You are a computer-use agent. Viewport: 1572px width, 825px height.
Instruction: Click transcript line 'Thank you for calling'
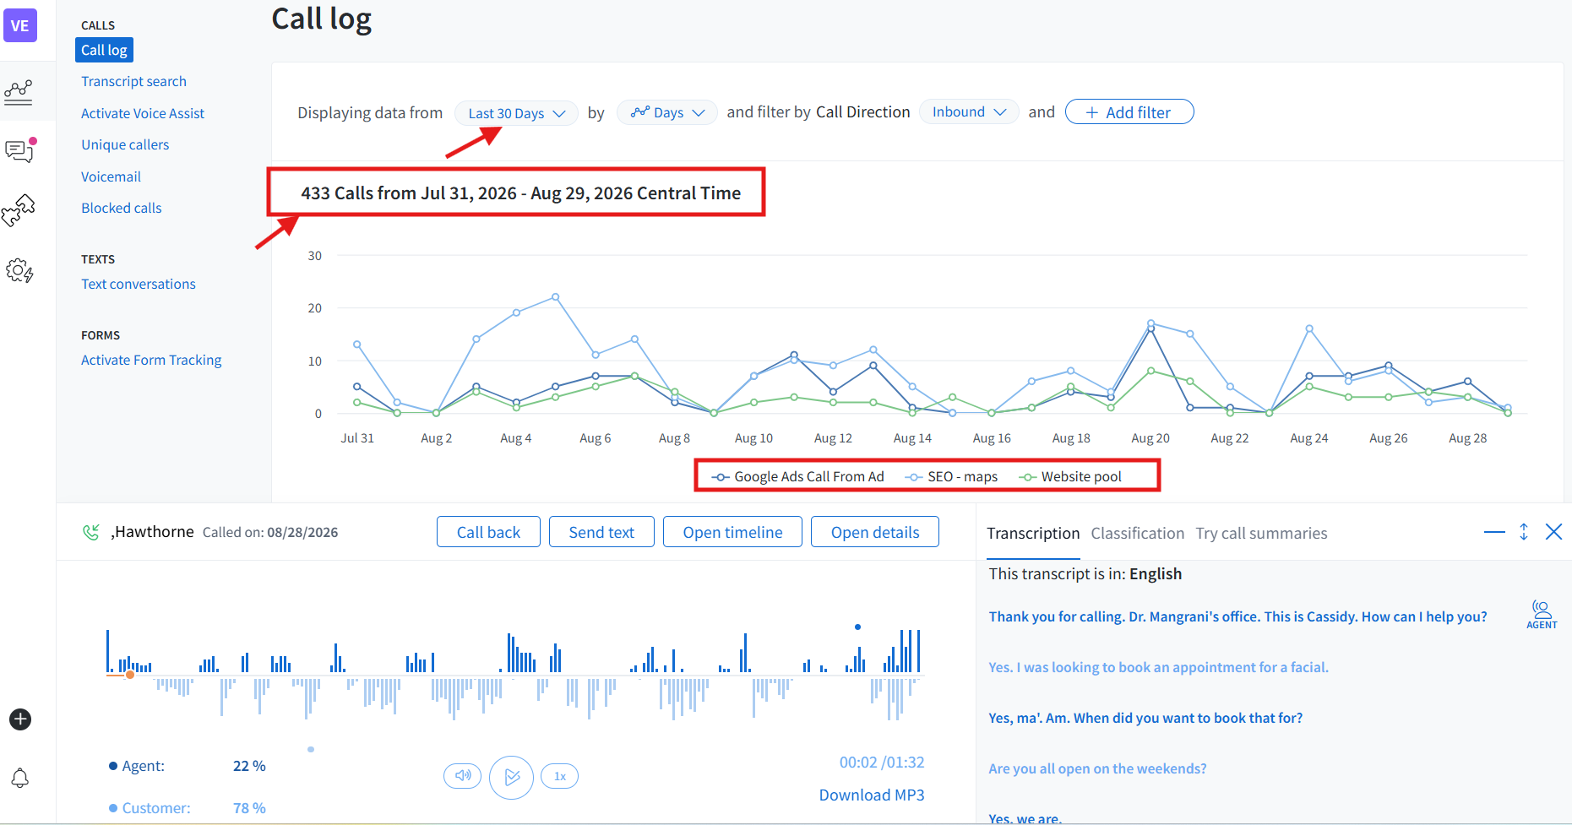pos(1237,616)
